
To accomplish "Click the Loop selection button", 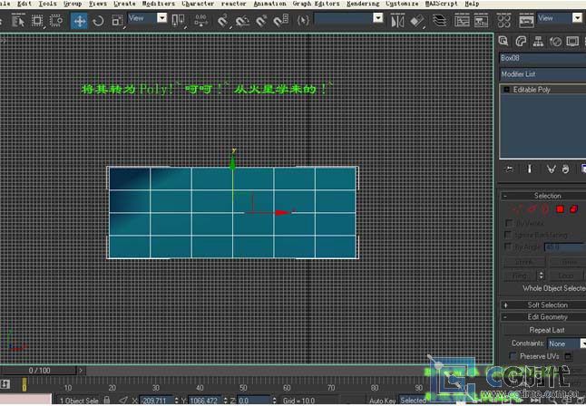I will tap(566, 275).
